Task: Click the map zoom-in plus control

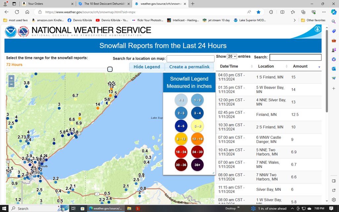Action: [x=11, y=78]
